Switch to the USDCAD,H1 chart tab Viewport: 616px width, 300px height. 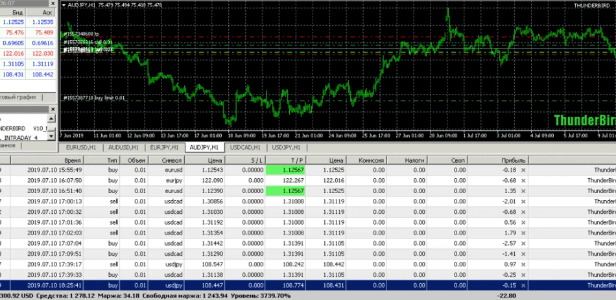pyautogui.click(x=245, y=147)
